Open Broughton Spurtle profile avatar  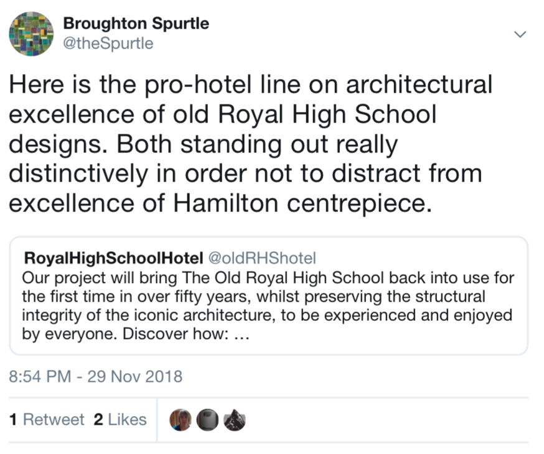[31, 34]
